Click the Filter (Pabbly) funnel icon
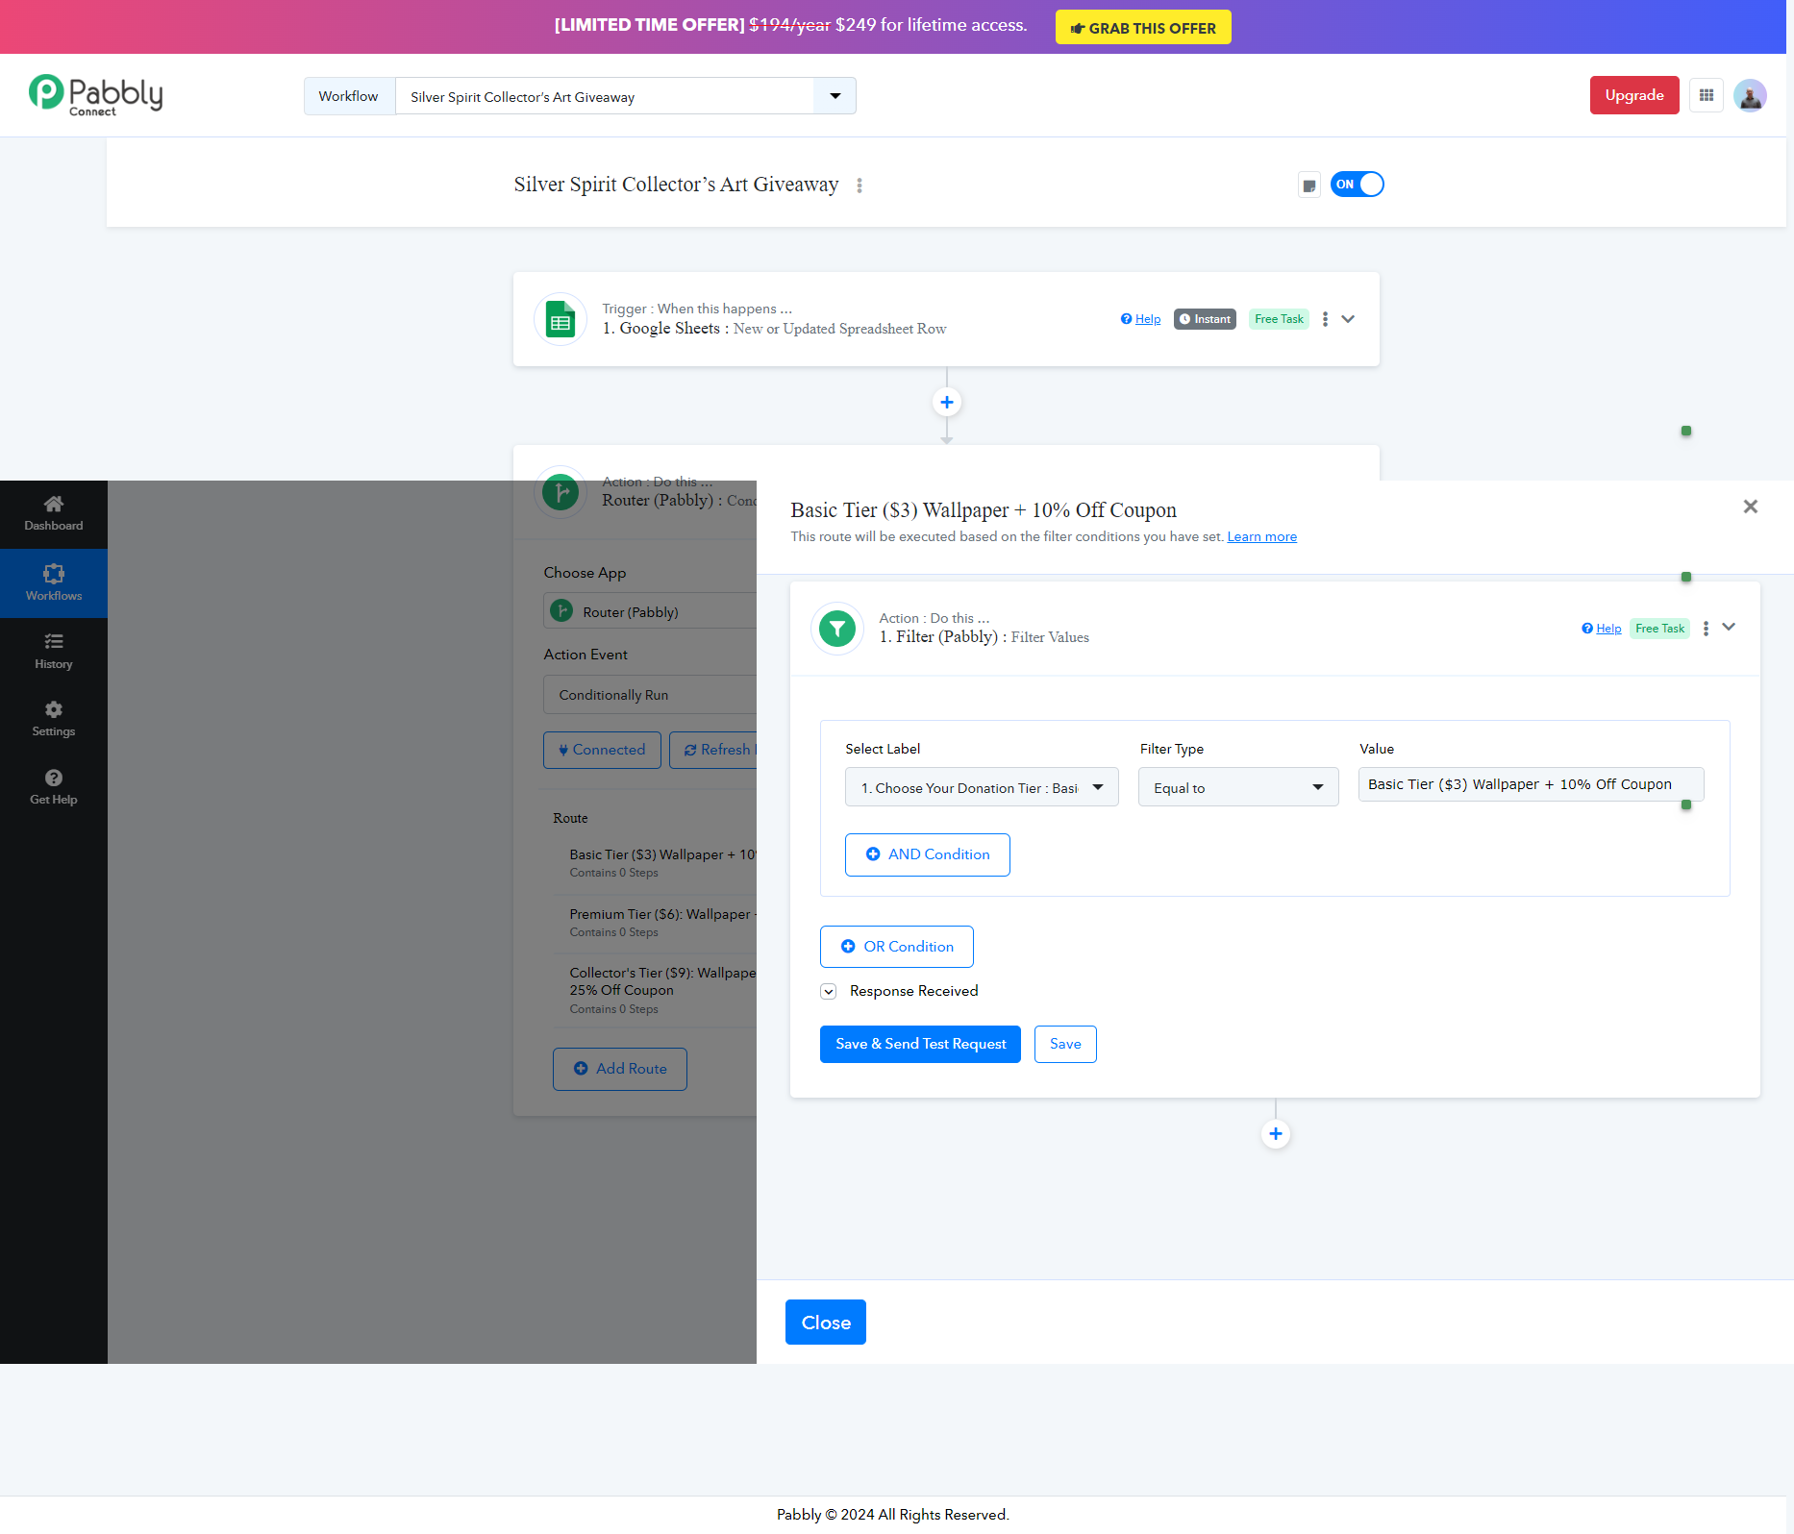1794x1534 pixels. pos(837,629)
